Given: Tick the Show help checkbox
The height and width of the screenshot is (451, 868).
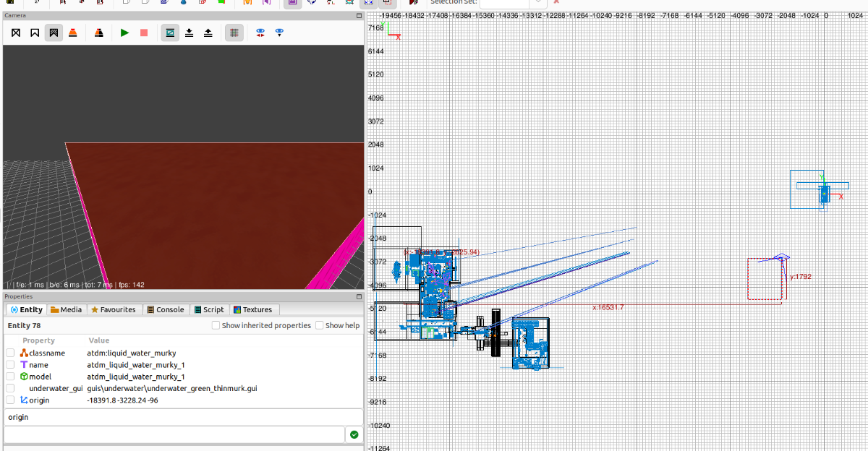Looking at the screenshot, I should click(320, 325).
